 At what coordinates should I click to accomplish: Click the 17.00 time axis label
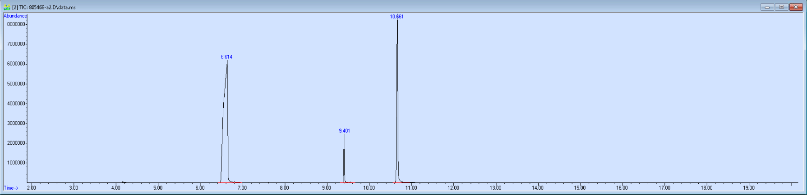pos(664,188)
